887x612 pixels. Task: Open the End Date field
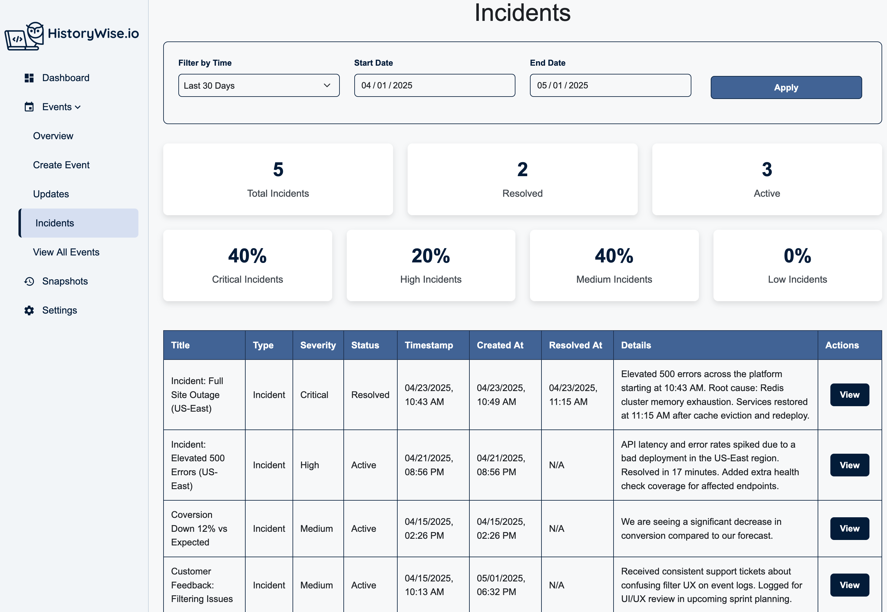tap(610, 85)
